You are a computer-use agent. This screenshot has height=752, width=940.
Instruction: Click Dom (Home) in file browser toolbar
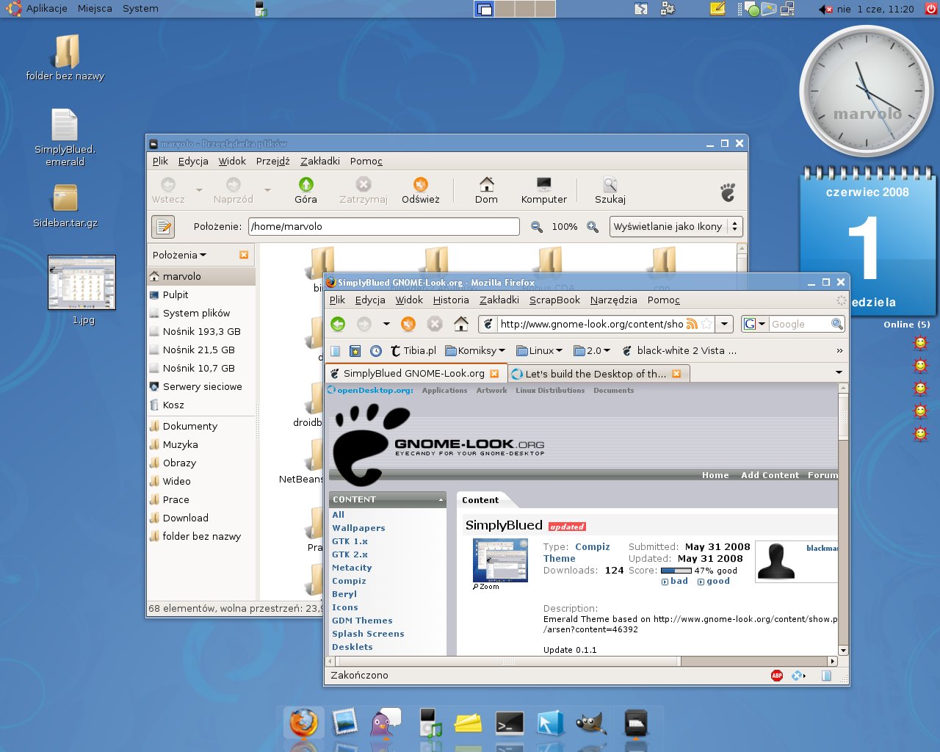[486, 190]
